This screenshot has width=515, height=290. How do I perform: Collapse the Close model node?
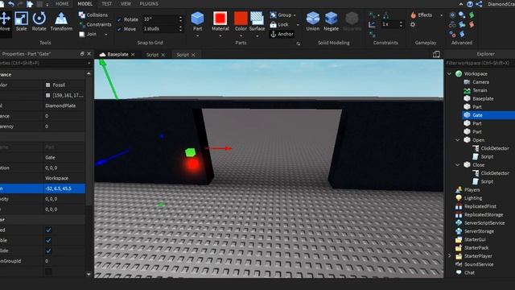pyautogui.click(x=458, y=164)
